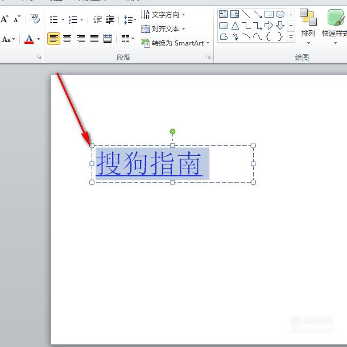The width and height of the screenshot is (347, 347).
Task: Toggle align text left
Action: (x=53, y=39)
